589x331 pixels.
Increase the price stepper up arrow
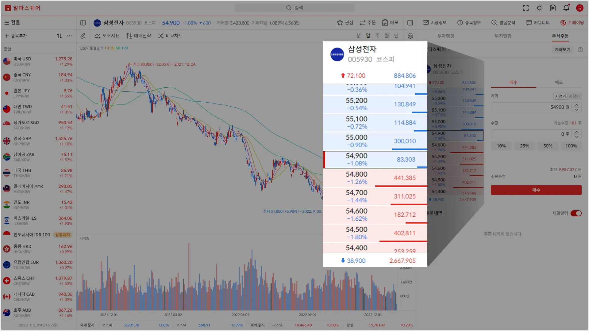tap(577, 105)
